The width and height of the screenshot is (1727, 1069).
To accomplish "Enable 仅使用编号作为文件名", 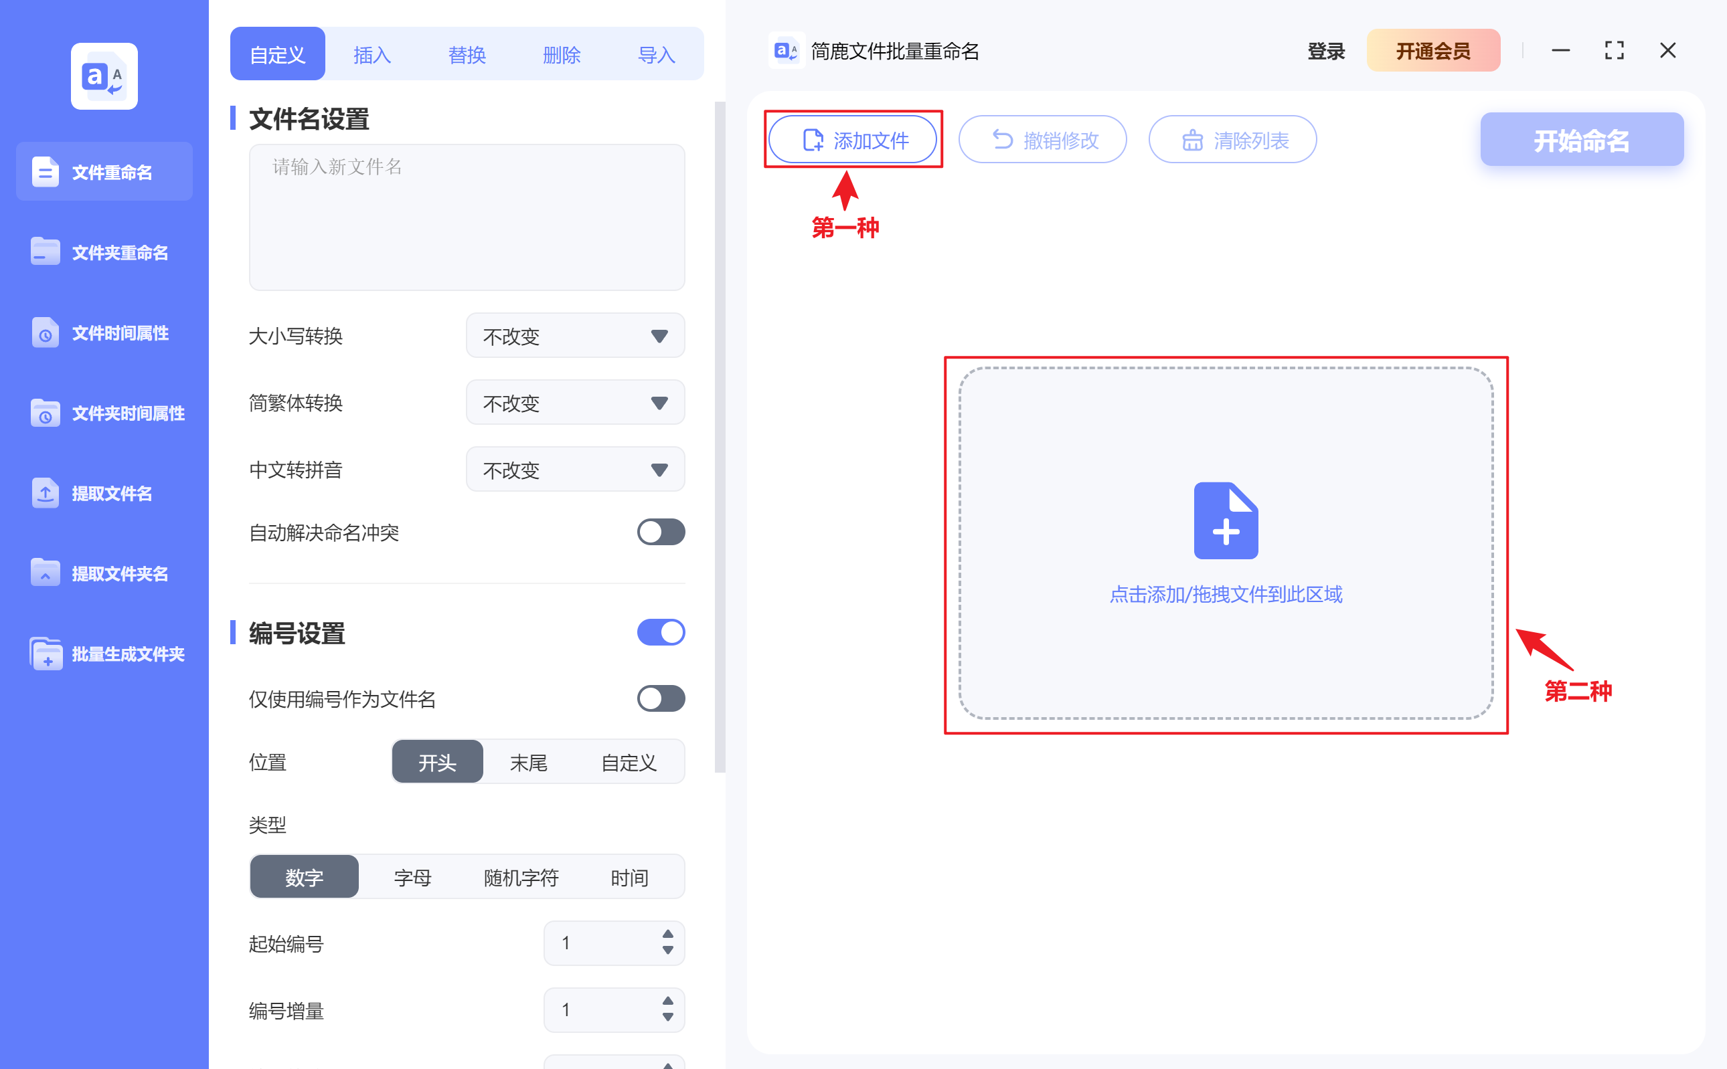I will (x=660, y=698).
